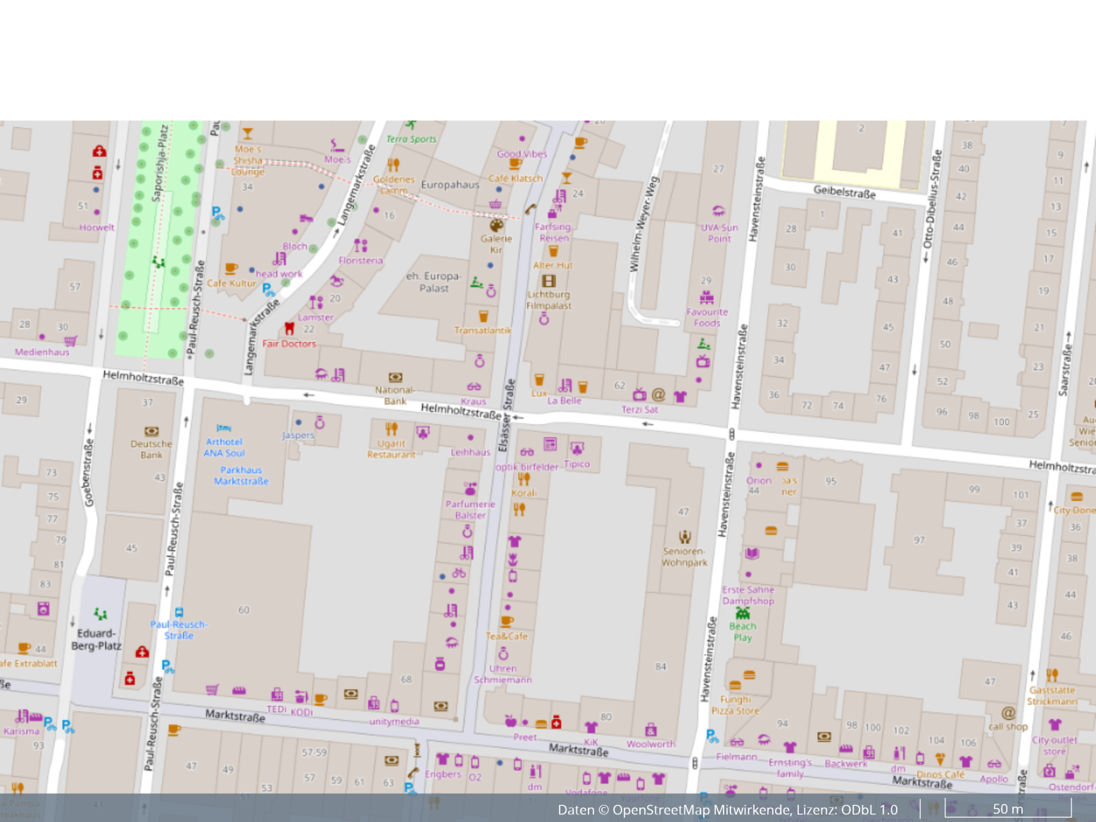
Task: Select the Senioren-Wohnpark icon
Action: pos(684,537)
